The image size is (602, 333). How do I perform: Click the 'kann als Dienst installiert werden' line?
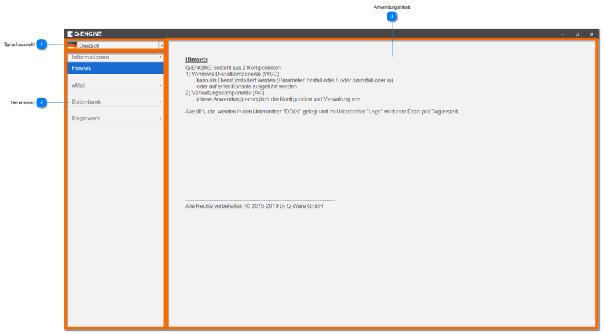point(292,80)
